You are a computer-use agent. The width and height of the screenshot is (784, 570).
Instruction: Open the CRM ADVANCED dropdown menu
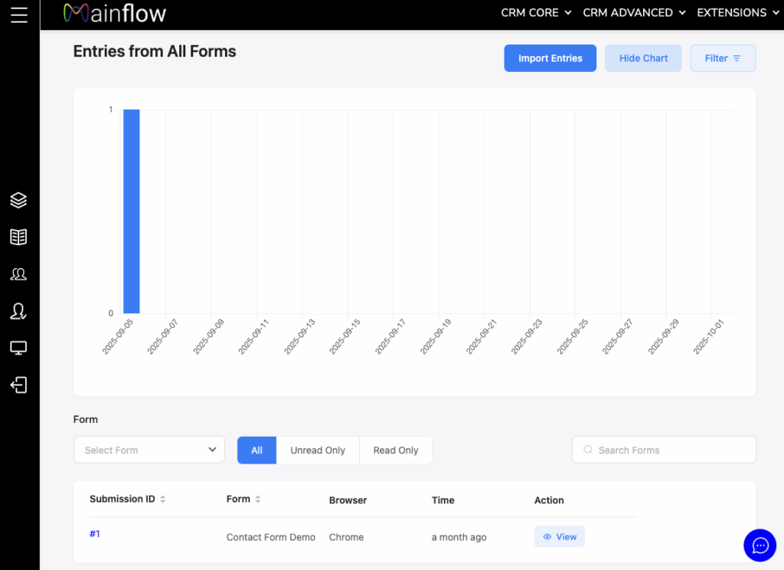point(634,13)
